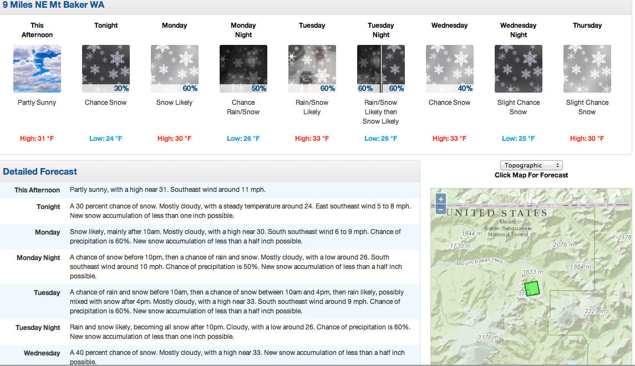Click Tuesday Night's split Rain/Snow icon
635x366 pixels.
tap(380, 69)
